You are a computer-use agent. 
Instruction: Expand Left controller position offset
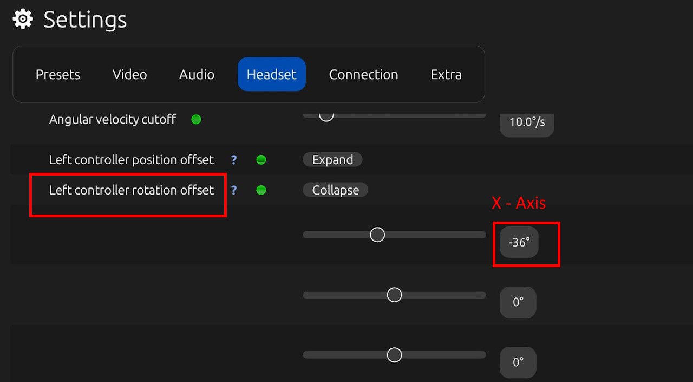(x=332, y=160)
